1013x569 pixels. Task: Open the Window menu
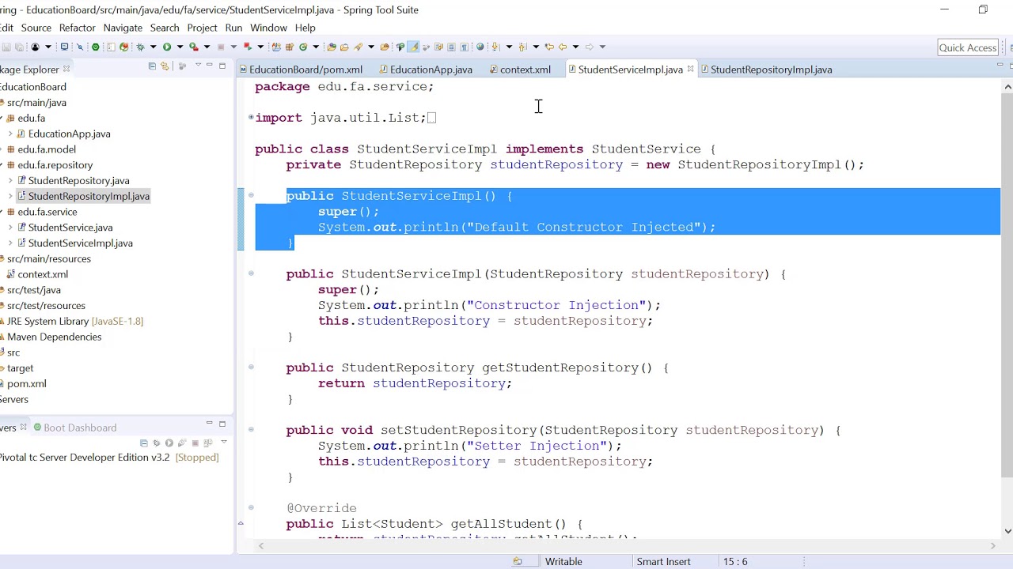coord(268,28)
